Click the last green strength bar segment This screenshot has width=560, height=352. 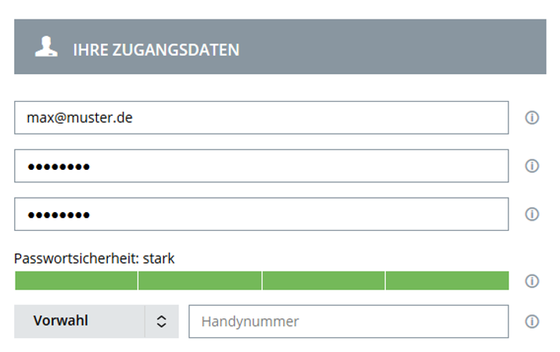(x=447, y=281)
